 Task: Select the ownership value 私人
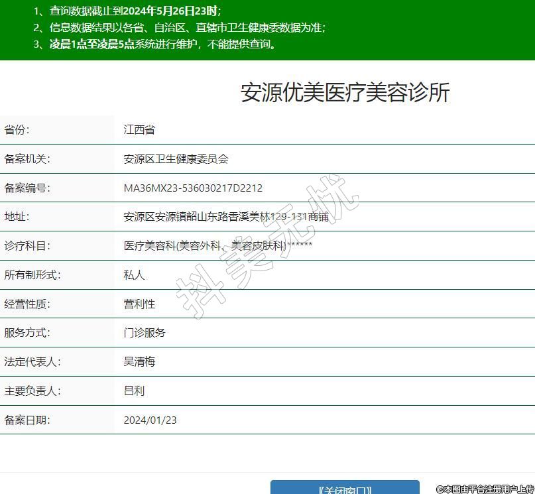pyautogui.click(x=134, y=275)
